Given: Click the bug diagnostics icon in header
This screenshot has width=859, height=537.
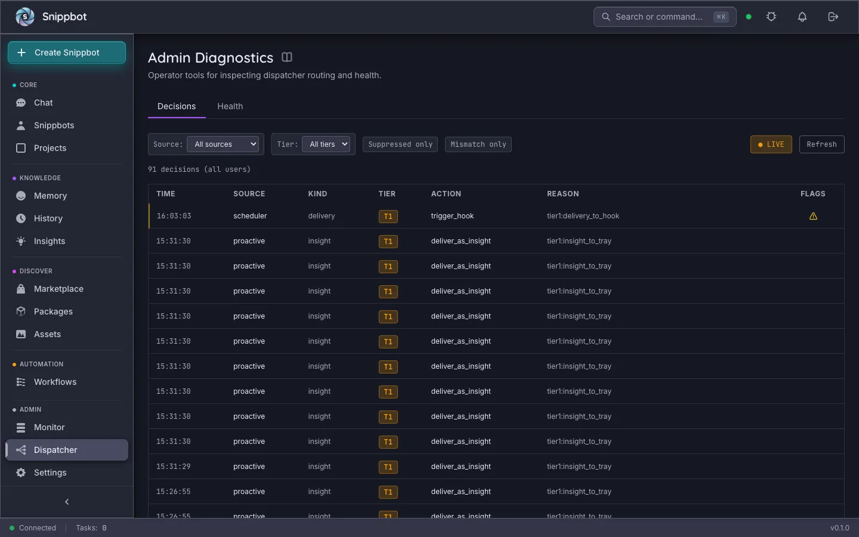Looking at the screenshot, I should tap(771, 17).
